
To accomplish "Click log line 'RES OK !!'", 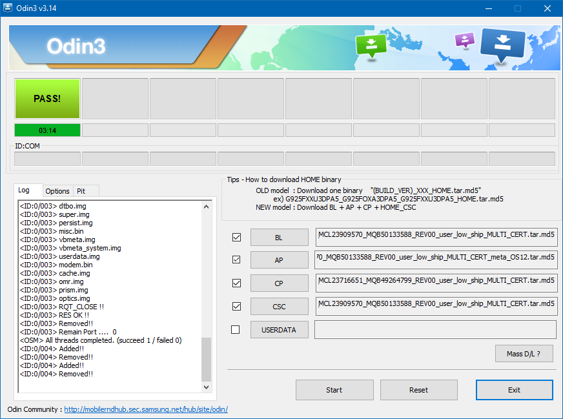I will (x=54, y=315).
